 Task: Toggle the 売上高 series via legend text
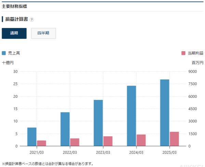14,53
